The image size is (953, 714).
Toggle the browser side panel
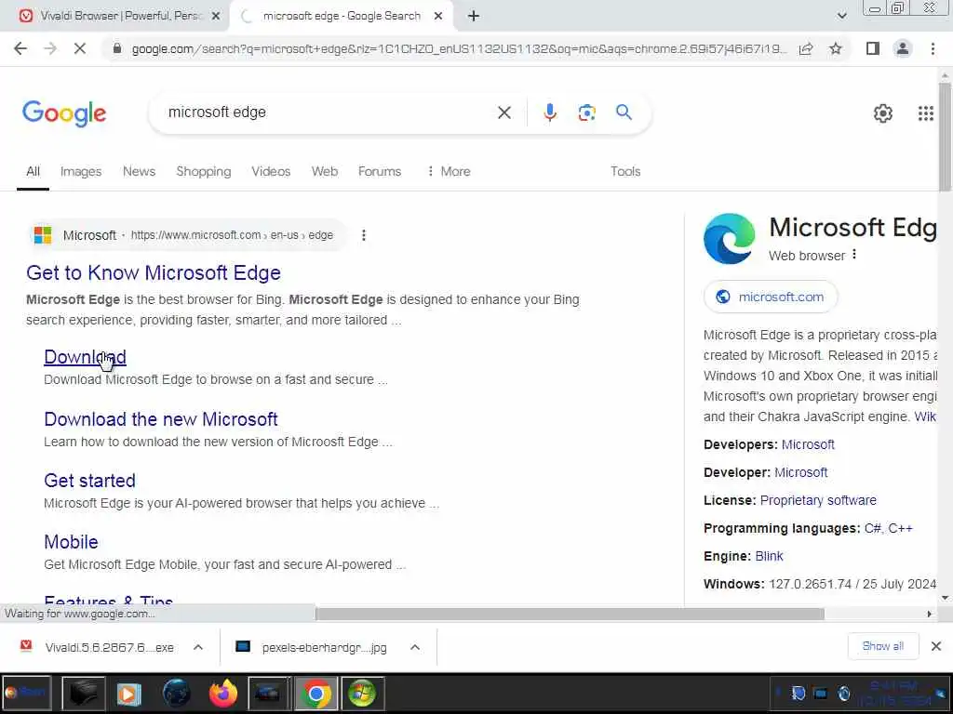[873, 48]
